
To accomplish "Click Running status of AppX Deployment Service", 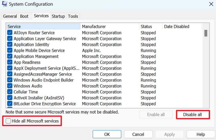I will (148, 68).
